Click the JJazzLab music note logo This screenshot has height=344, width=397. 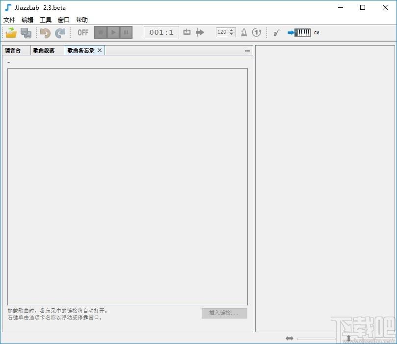pyautogui.click(x=8, y=7)
